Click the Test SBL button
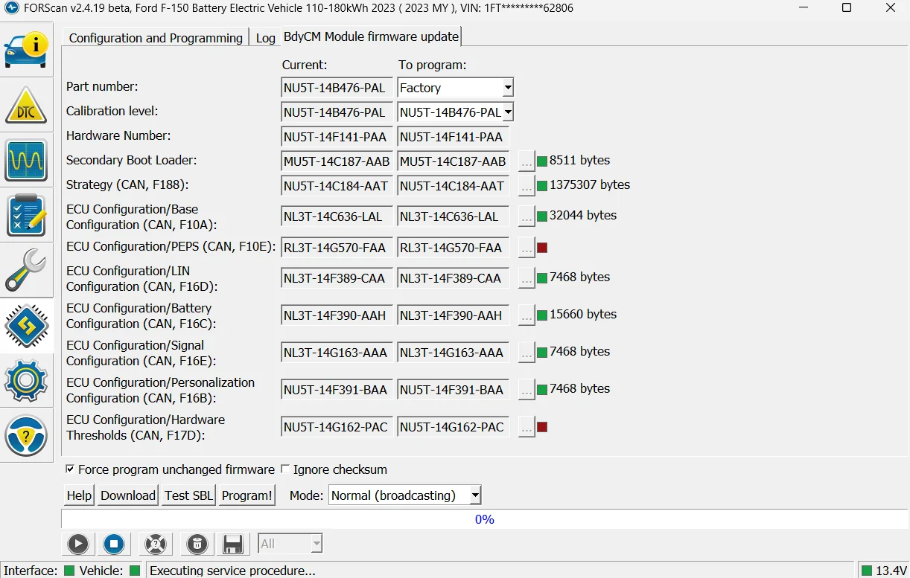910x578 pixels. pos(188,495)
